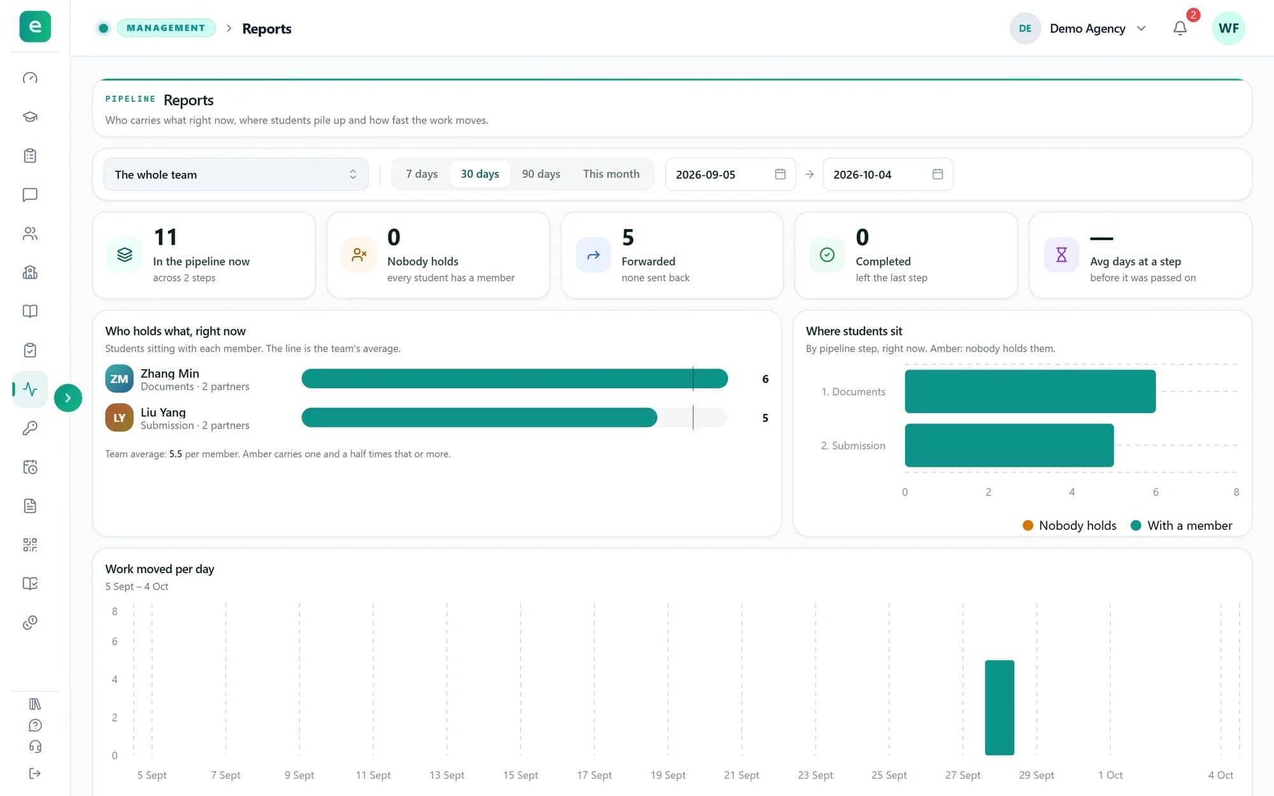Click the Avg days at a step label
This screenshot has width=1274, height=796.
point(1135,261)
